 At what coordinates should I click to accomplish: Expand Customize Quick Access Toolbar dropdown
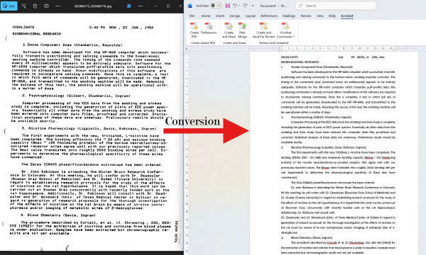253,6
